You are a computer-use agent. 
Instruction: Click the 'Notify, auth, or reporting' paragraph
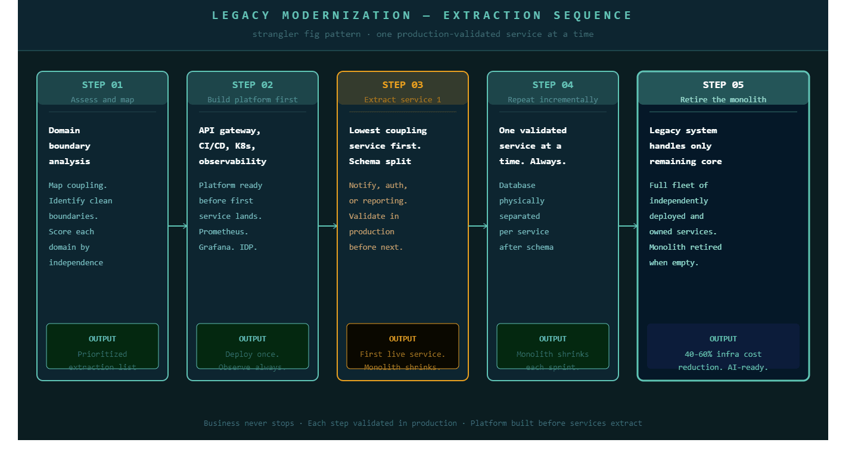(378, 216)
